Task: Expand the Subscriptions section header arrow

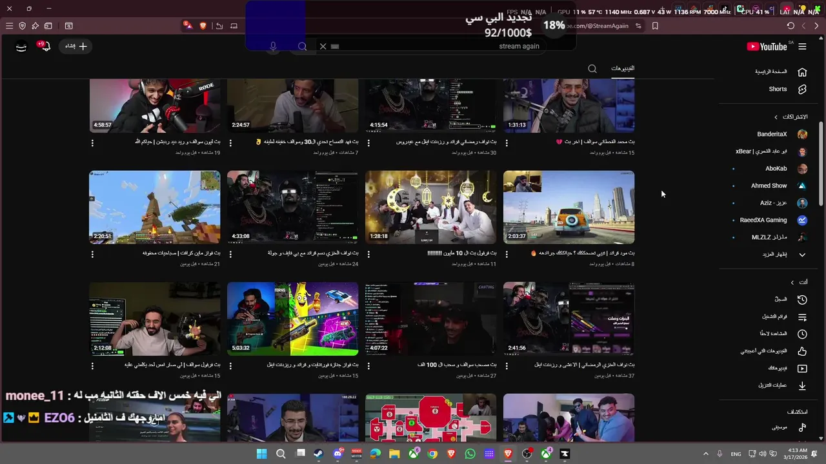Action: point(776,117)
